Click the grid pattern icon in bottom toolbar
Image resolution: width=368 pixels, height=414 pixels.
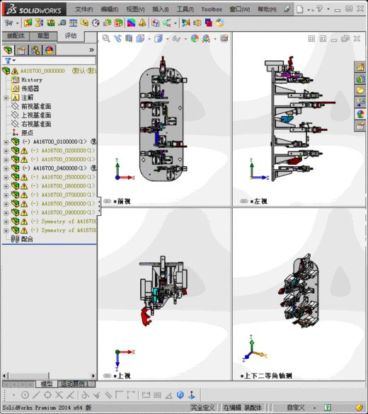point(157,395)
